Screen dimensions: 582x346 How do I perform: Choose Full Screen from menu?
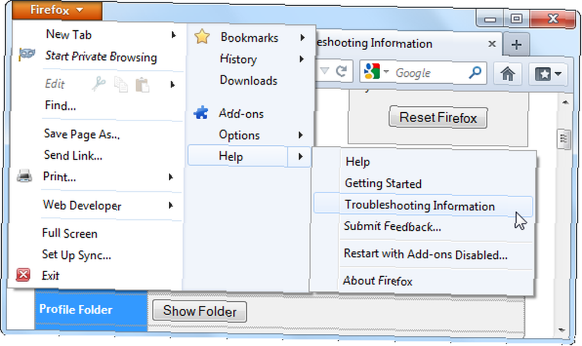click(70, 233)
